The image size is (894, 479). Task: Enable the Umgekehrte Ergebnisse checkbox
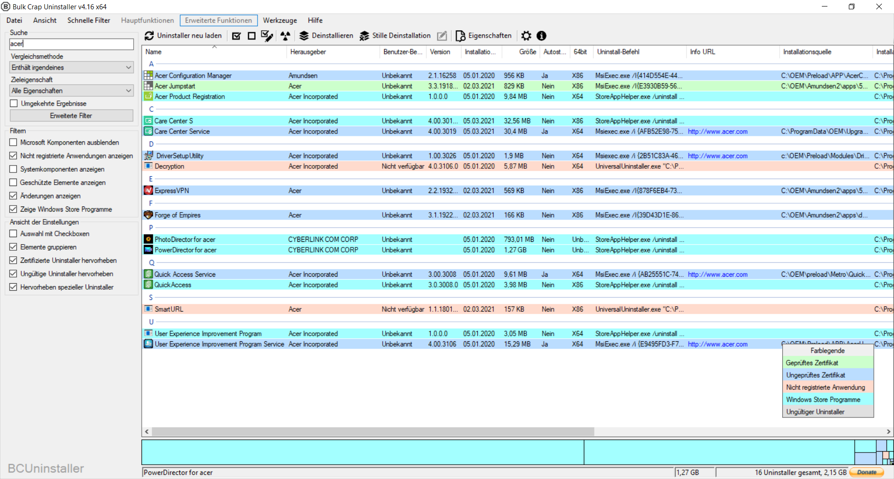14,103
